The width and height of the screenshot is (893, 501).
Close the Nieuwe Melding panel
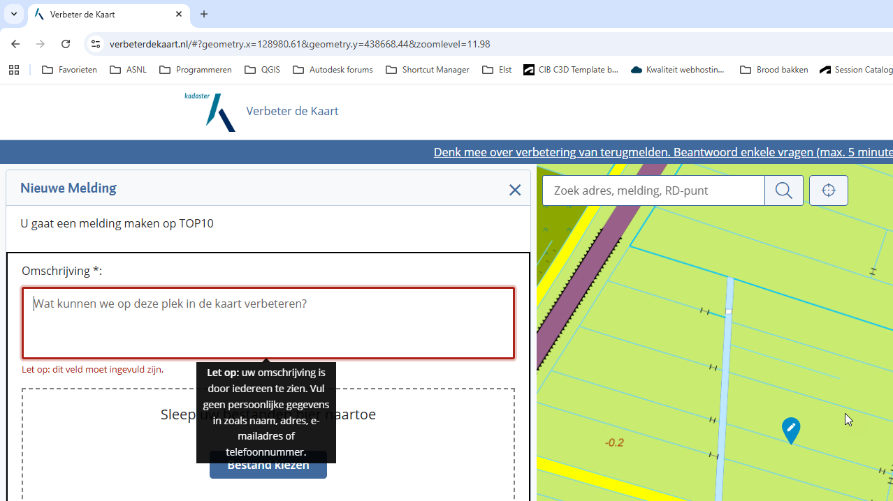[515, 190]
